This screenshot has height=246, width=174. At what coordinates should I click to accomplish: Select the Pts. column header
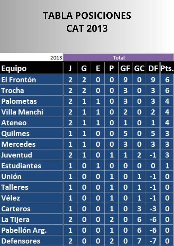pyautogui.click(x=167, y=68)
